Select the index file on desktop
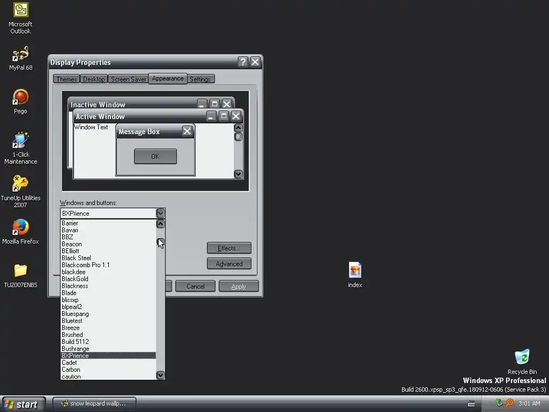 pyautogui.click(x=355, y=275)
